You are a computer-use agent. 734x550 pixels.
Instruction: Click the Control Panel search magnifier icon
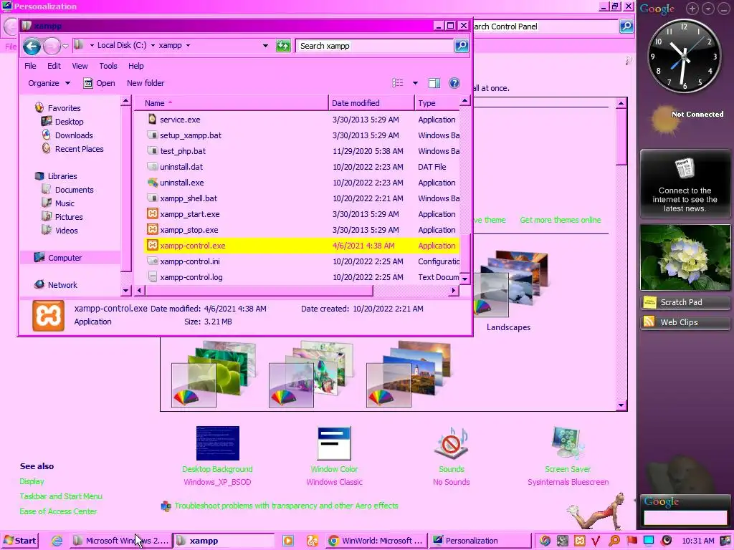[626, 26]
